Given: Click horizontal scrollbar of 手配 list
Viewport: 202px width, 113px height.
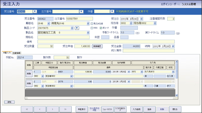Looking at the screenshot, I should (x=100, y=98).
